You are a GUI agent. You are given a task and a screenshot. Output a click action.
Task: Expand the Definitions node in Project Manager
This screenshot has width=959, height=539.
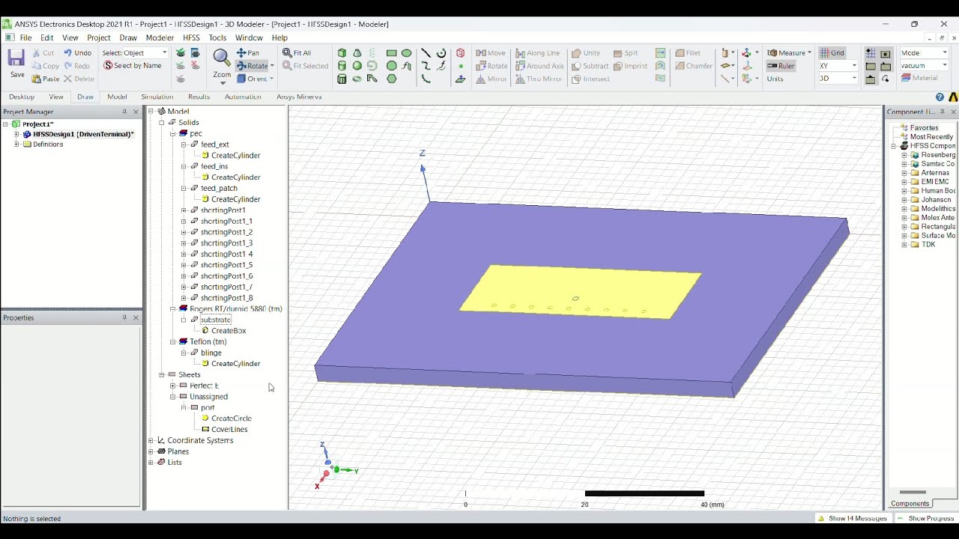[x=16, y=144]
